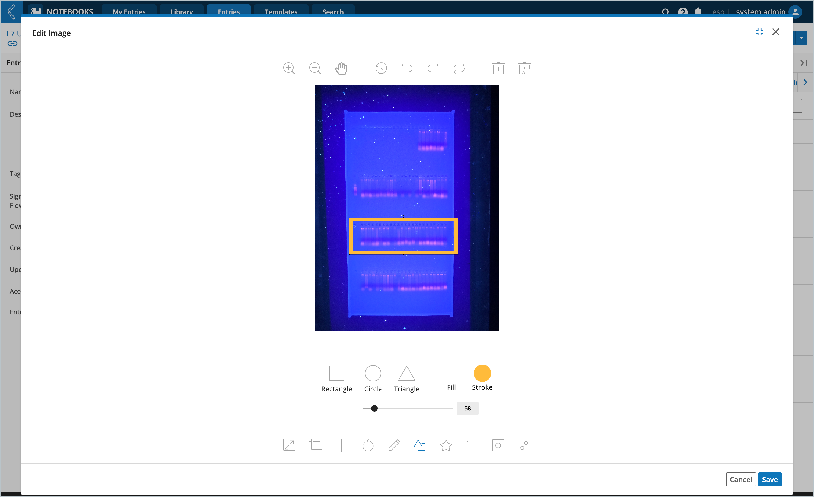This screenshot has width=814, height=497.
Task: Click the collapse dialog icon
Action: [759, 32]
